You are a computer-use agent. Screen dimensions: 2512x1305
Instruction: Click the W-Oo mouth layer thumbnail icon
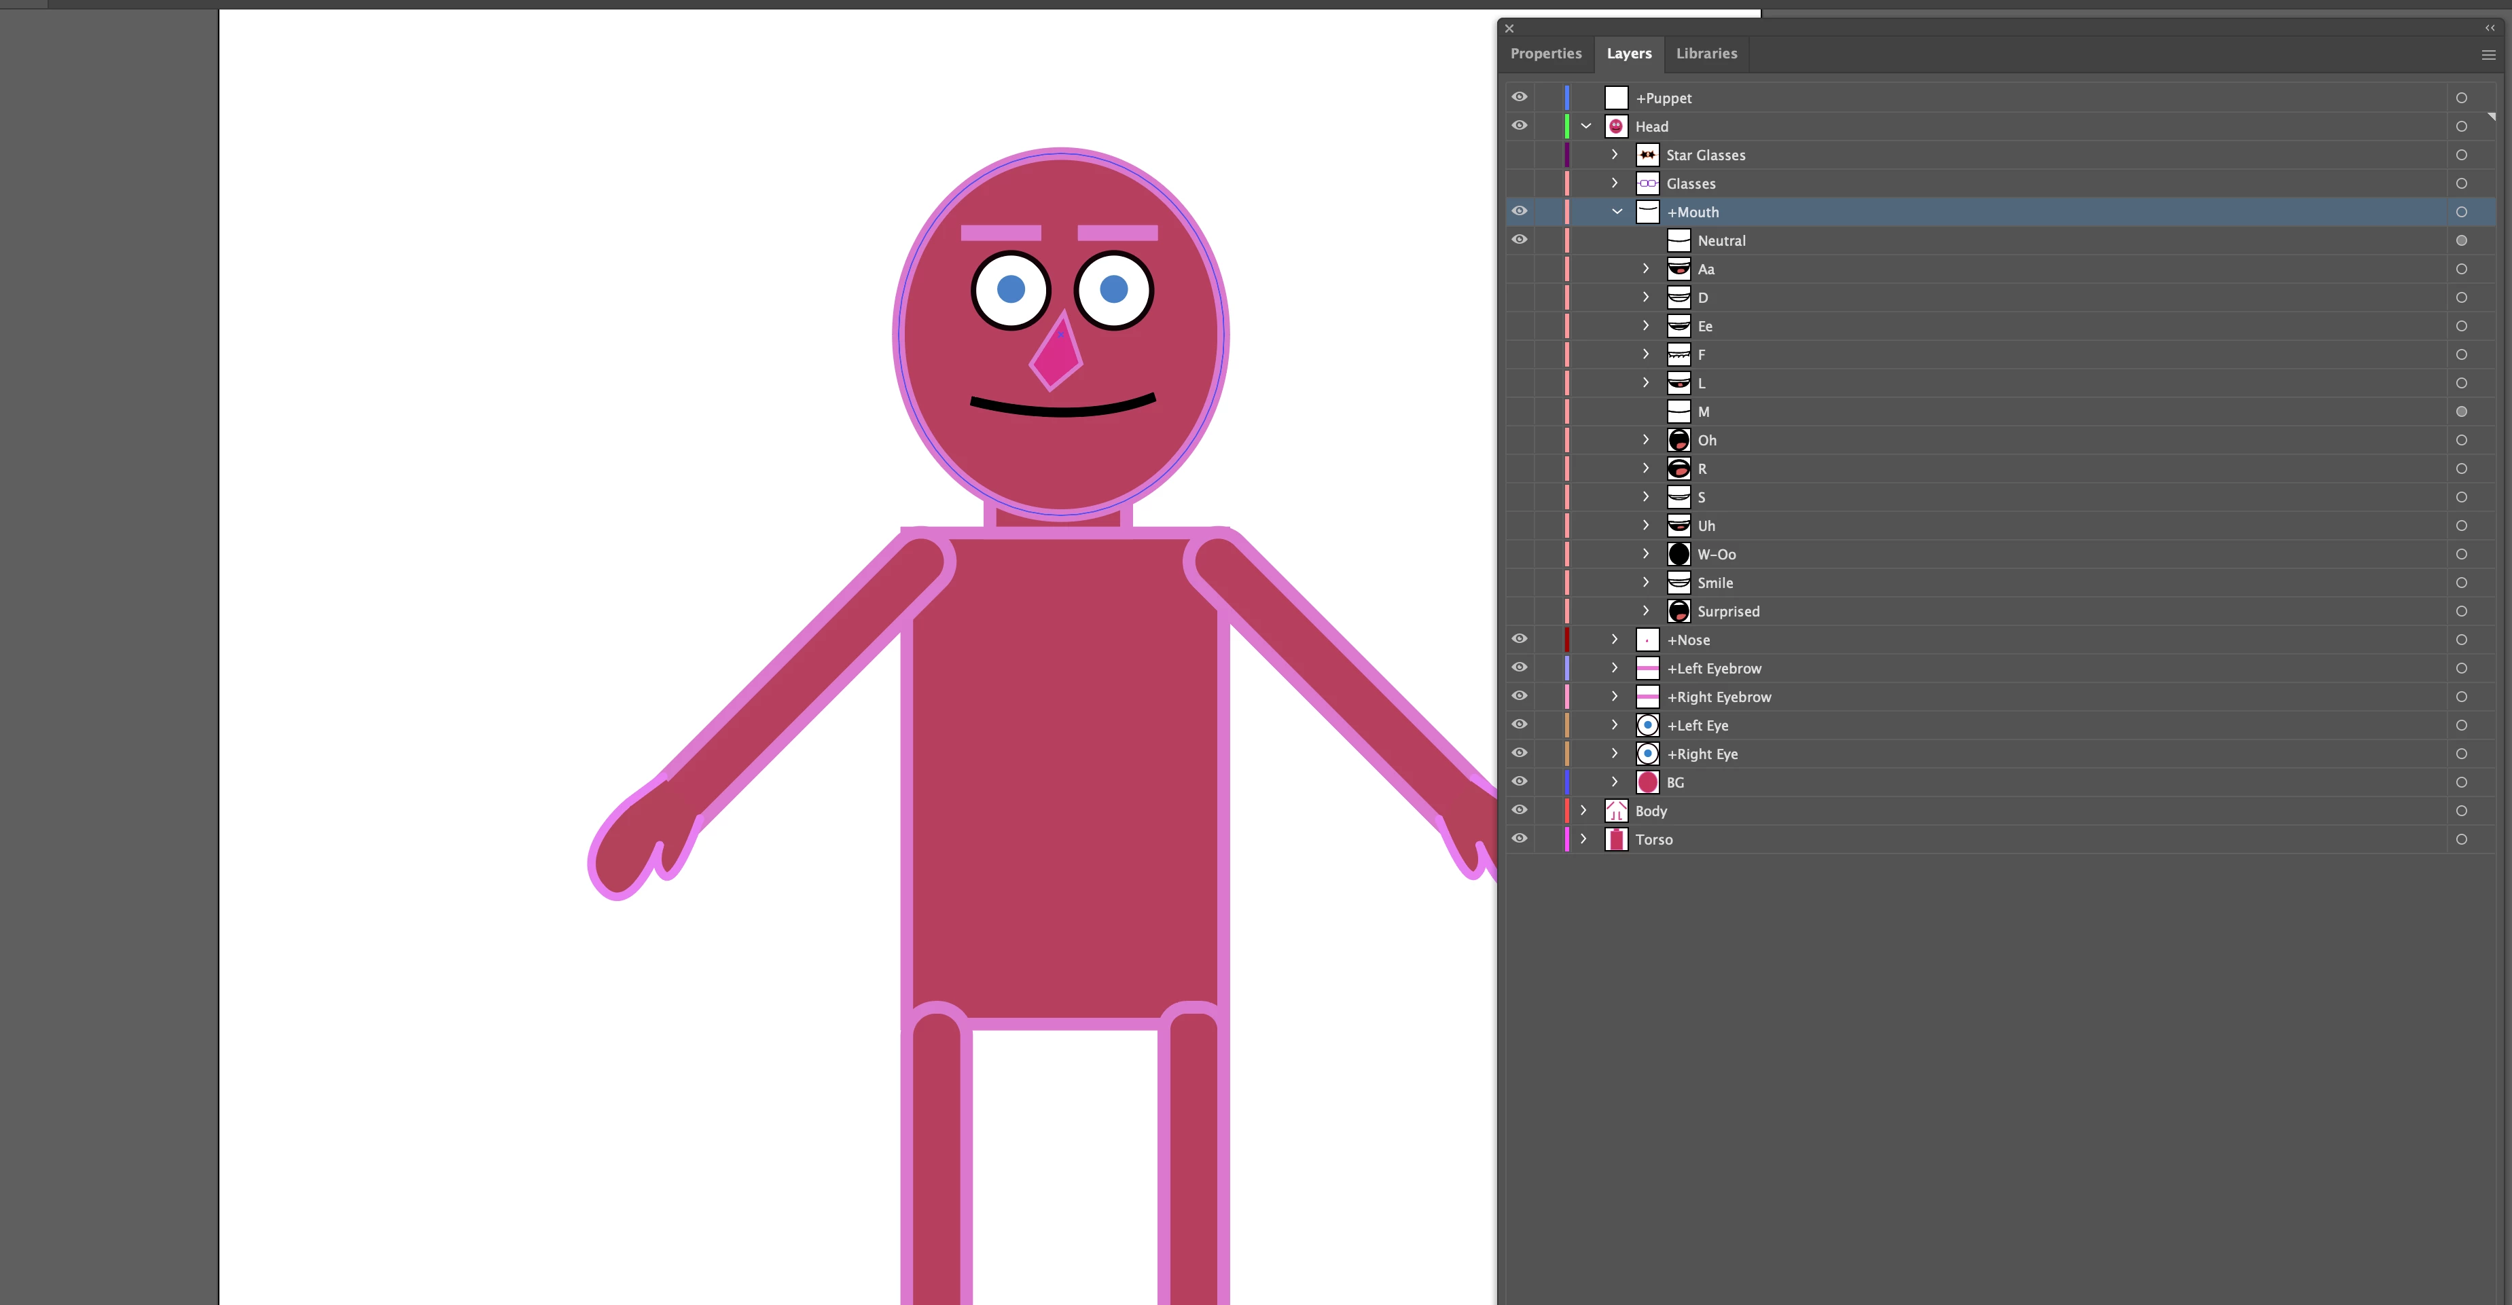[x=1679, y=555]
